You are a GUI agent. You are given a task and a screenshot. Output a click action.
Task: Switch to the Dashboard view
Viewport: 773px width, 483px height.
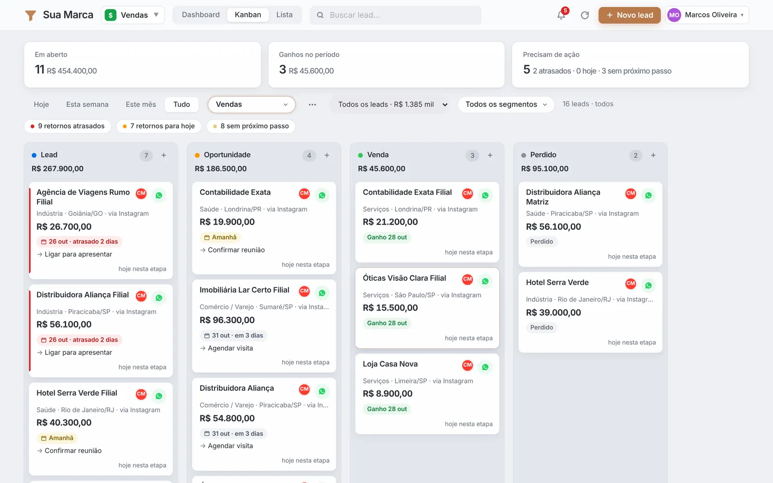point(200,15)
